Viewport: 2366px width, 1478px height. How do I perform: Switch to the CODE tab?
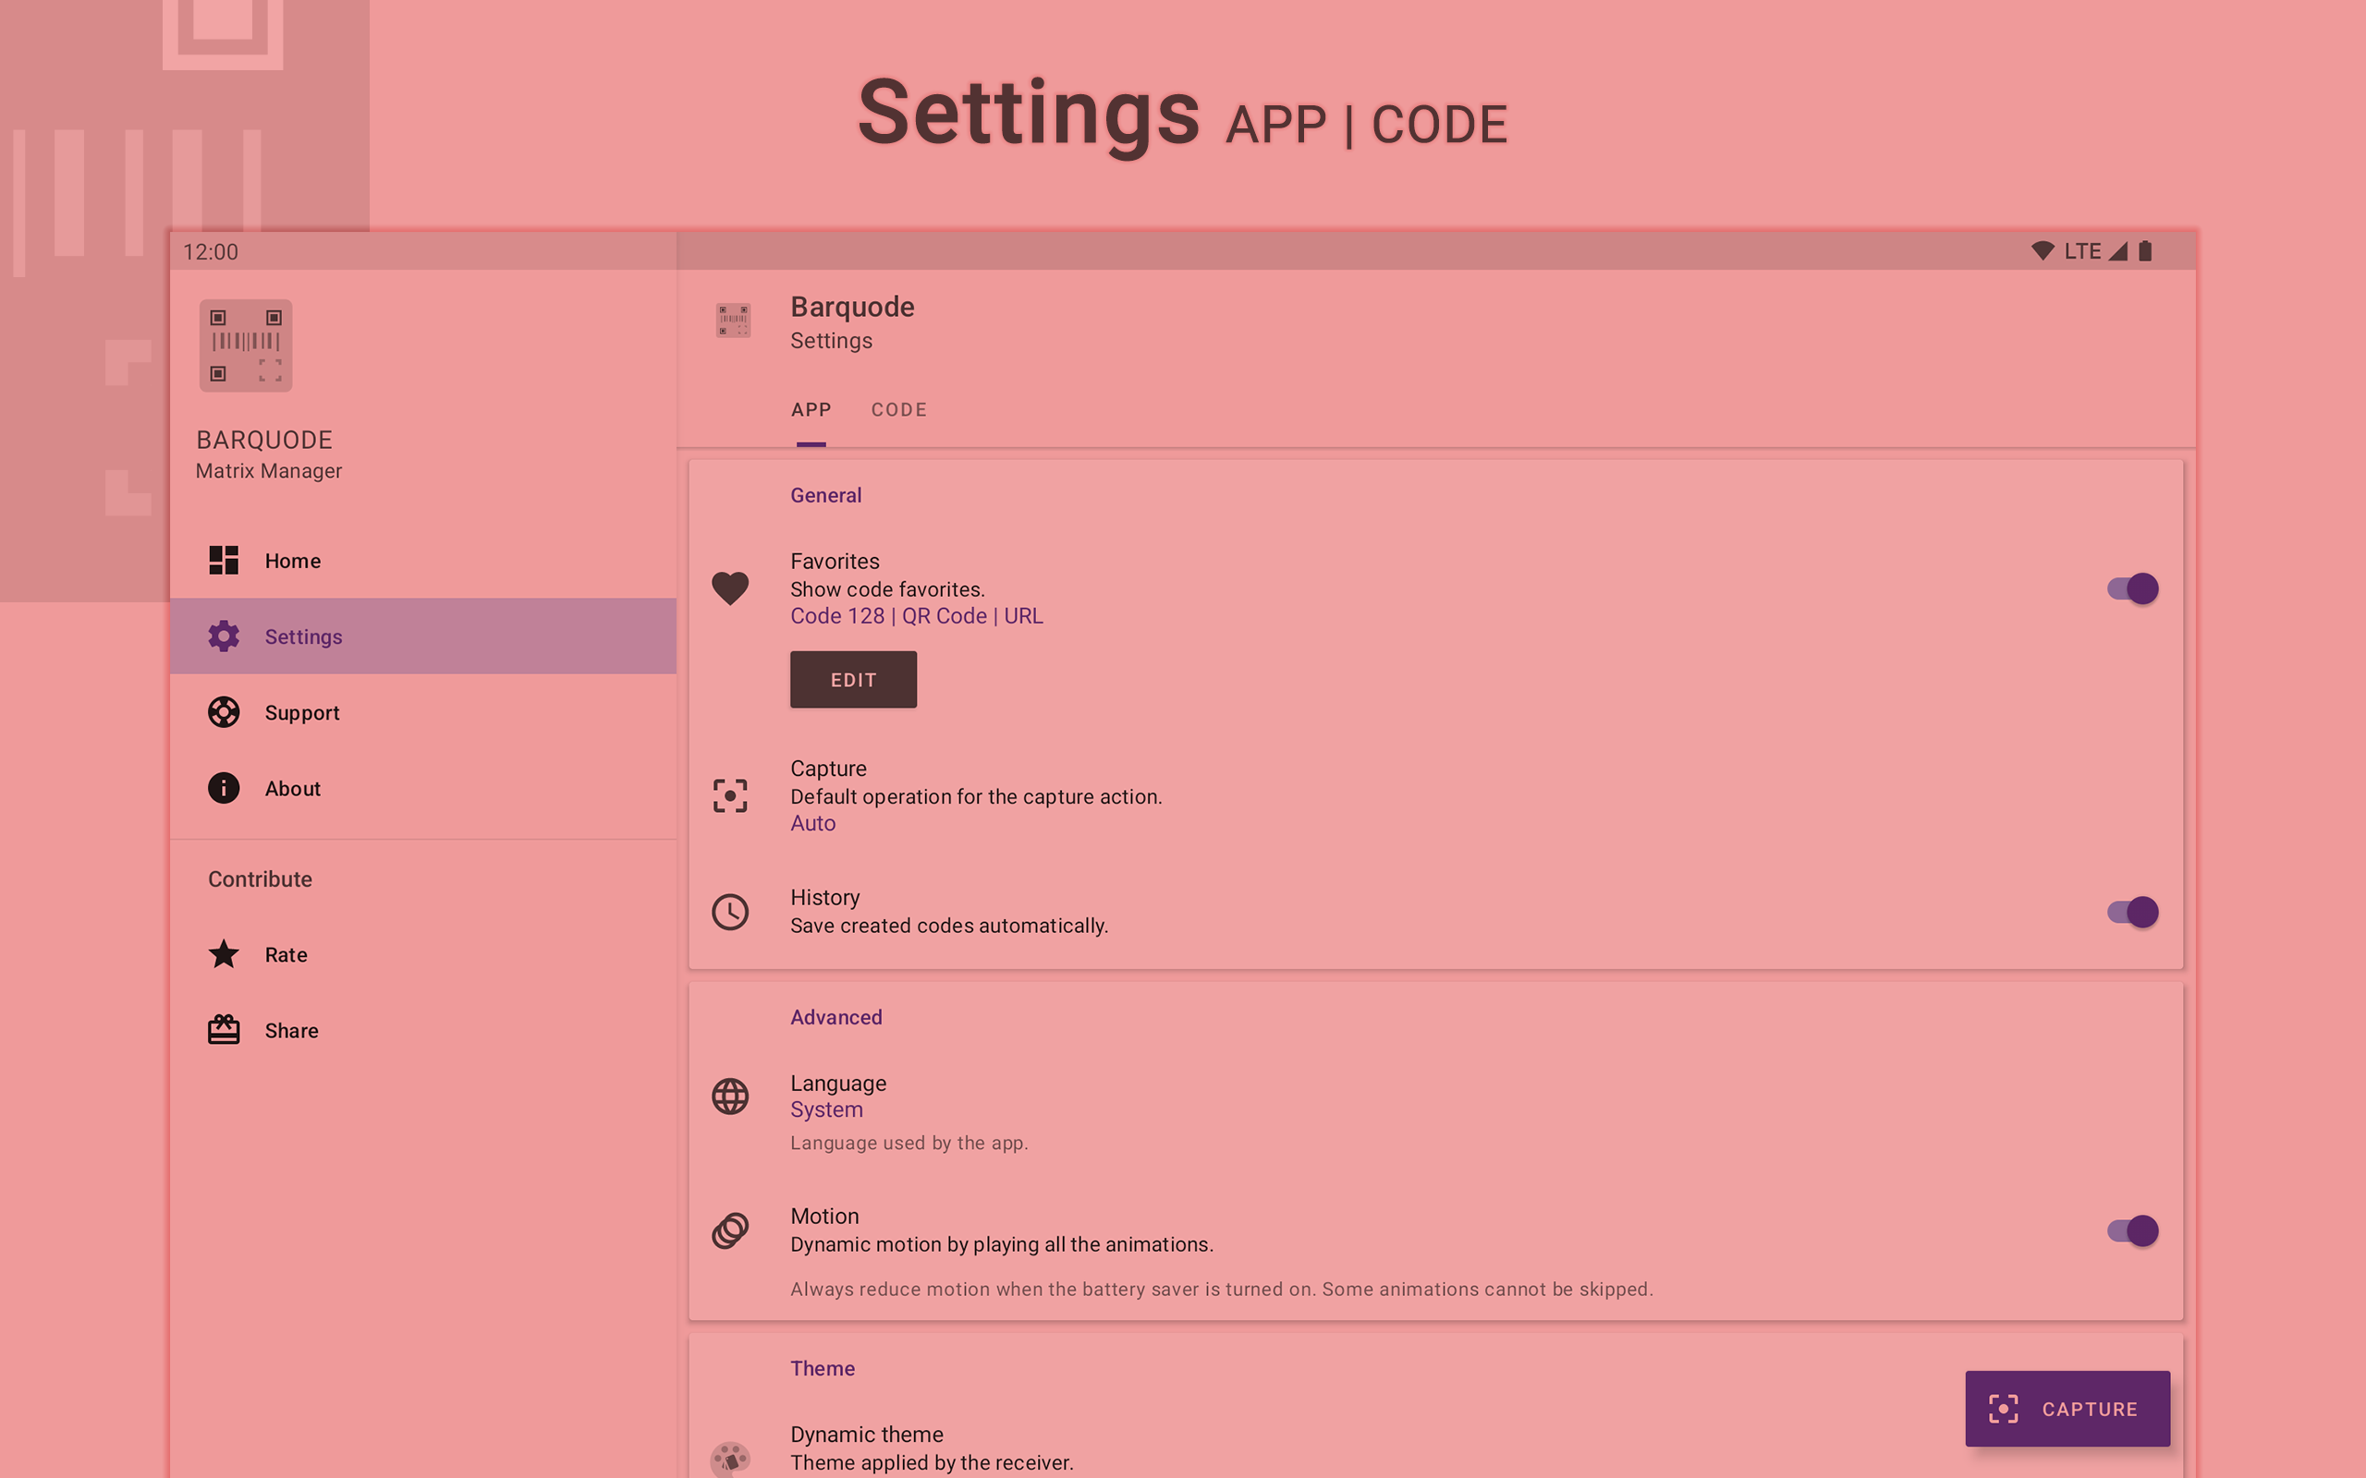898,409
